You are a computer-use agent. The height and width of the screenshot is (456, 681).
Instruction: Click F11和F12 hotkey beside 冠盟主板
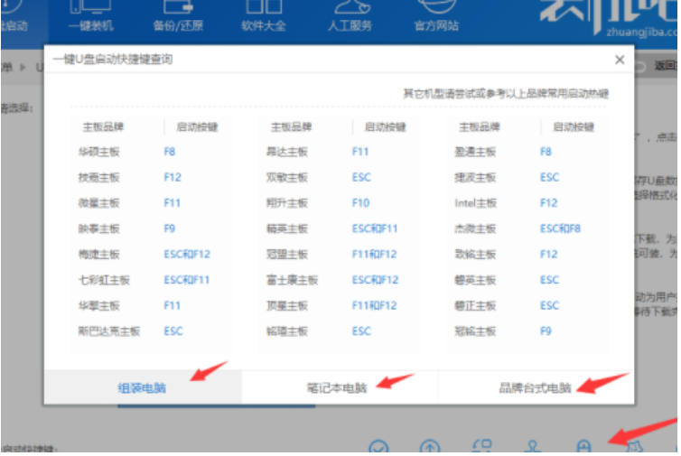pos(375,254)
